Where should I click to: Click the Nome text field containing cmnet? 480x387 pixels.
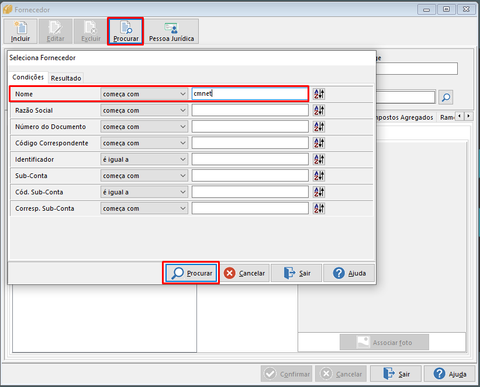tap(250, 94)
